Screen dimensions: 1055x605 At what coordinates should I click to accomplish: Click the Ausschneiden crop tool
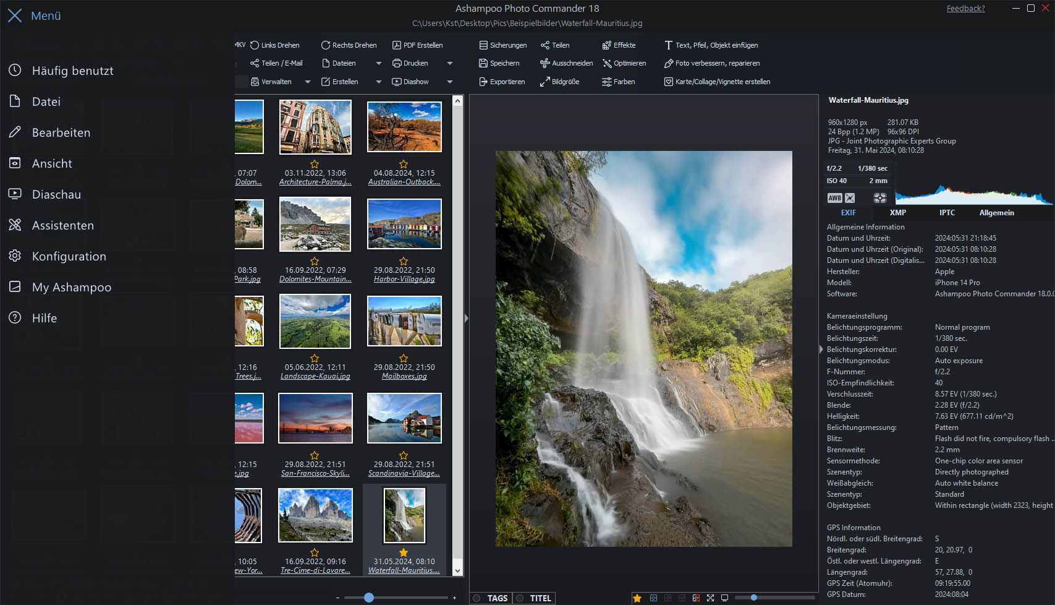[x=566, y=63]
